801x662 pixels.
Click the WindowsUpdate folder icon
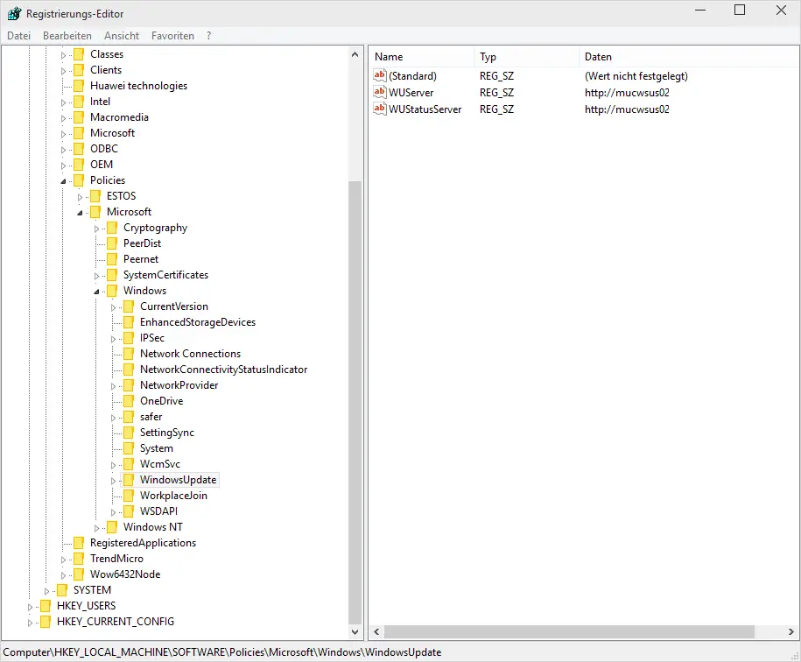129,480
